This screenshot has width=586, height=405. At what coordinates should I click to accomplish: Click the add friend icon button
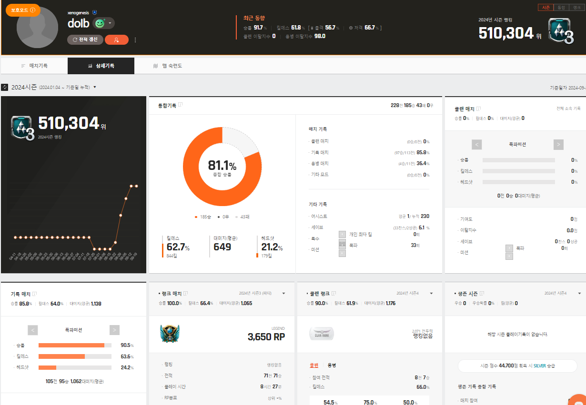(116, 40)
